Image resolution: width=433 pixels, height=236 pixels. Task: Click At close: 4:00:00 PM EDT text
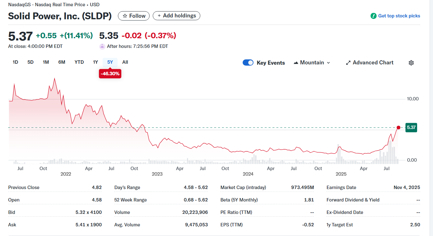[x=35, y=46]
